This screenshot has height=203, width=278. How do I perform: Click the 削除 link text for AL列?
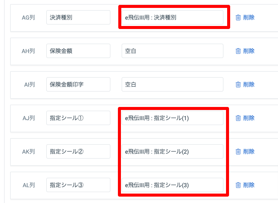click(x=249, y=185)
